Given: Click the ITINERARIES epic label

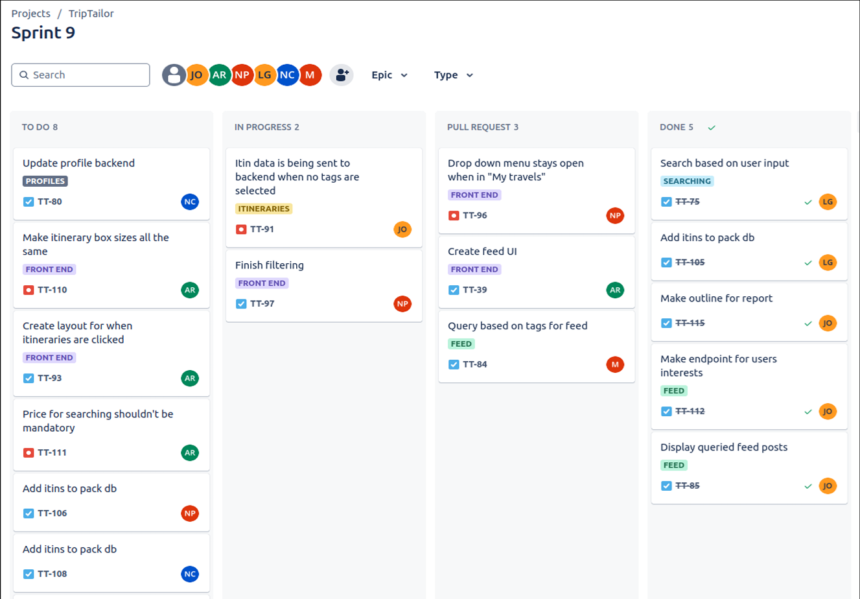Looking at the screenshot, I should pos(264,209).
